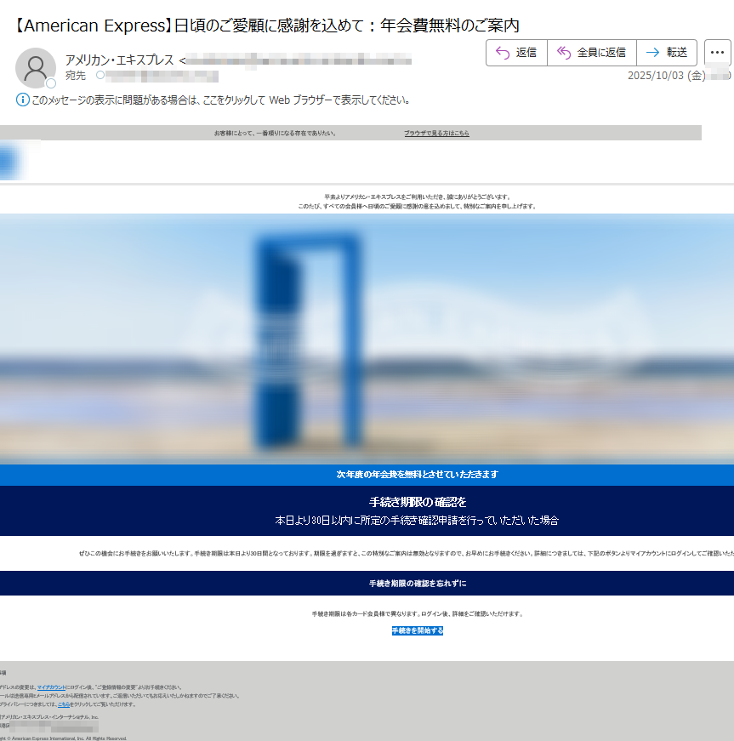Click the info icon in message bar
Screen dimensions: 734x741
coord(23,100)
